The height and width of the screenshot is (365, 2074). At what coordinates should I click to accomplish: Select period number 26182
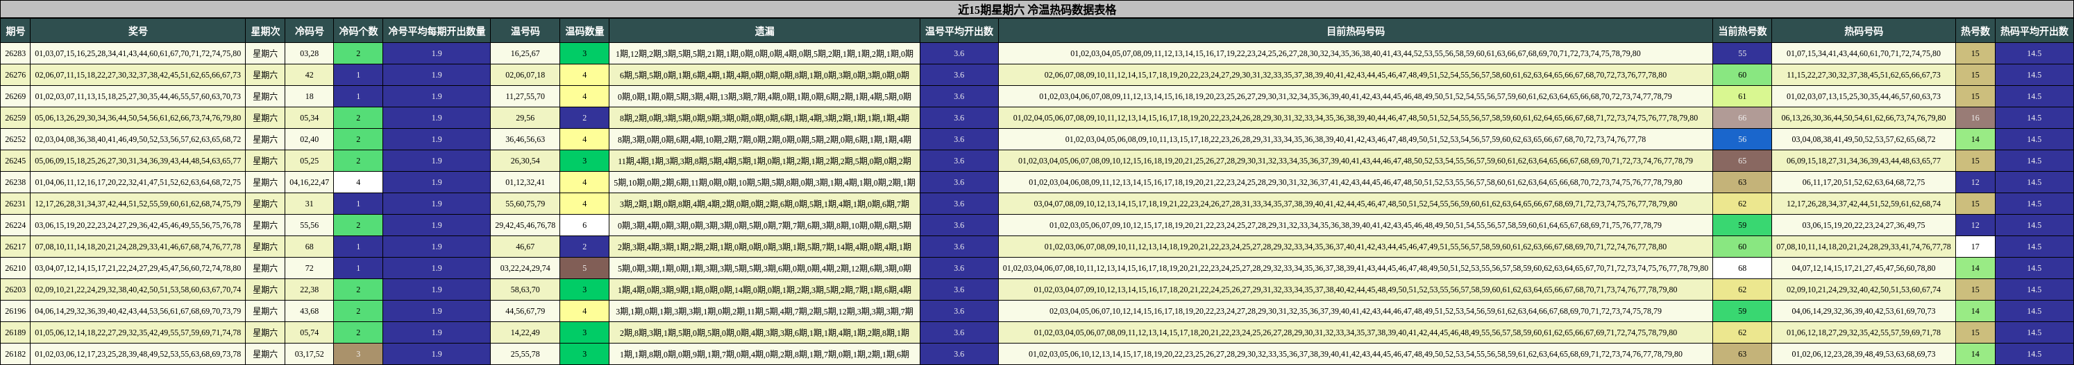tap(15, 354)
